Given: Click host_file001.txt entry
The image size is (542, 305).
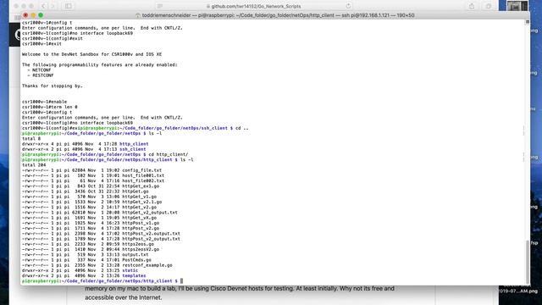Looking at the screenshot, I should [143, 175].
